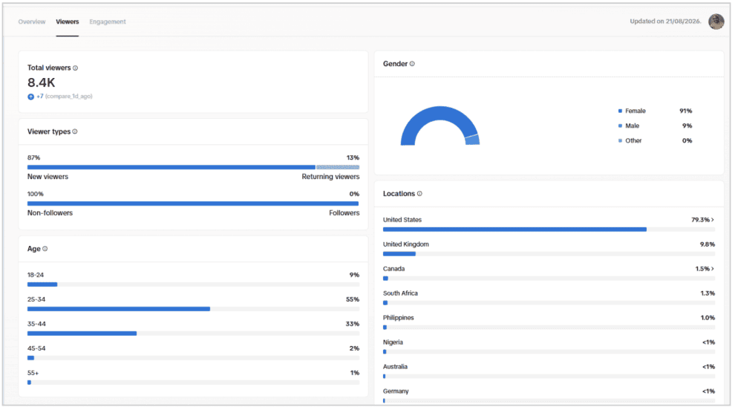The height and width of the screenshot is (410, 735).
Task: Click the '1.0%' Philippines value
Action: [x=708, y=318]
